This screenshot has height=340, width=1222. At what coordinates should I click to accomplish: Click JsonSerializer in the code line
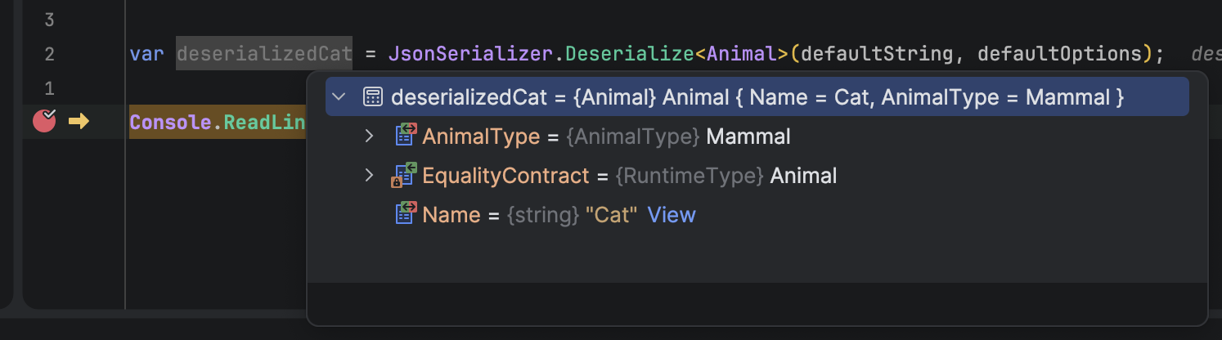point(472,54)
